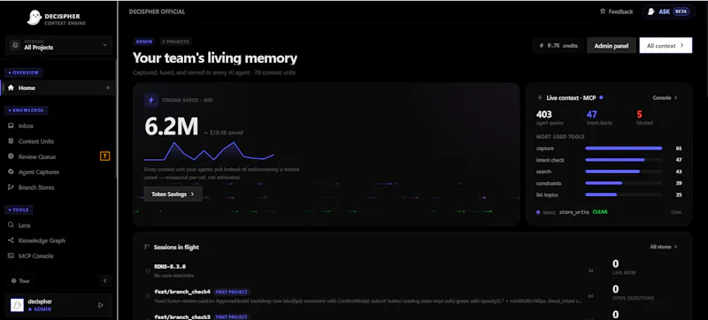Click the intent check usage bar
The width and height of the screenshot is (708, 320).
coord(624,160)
